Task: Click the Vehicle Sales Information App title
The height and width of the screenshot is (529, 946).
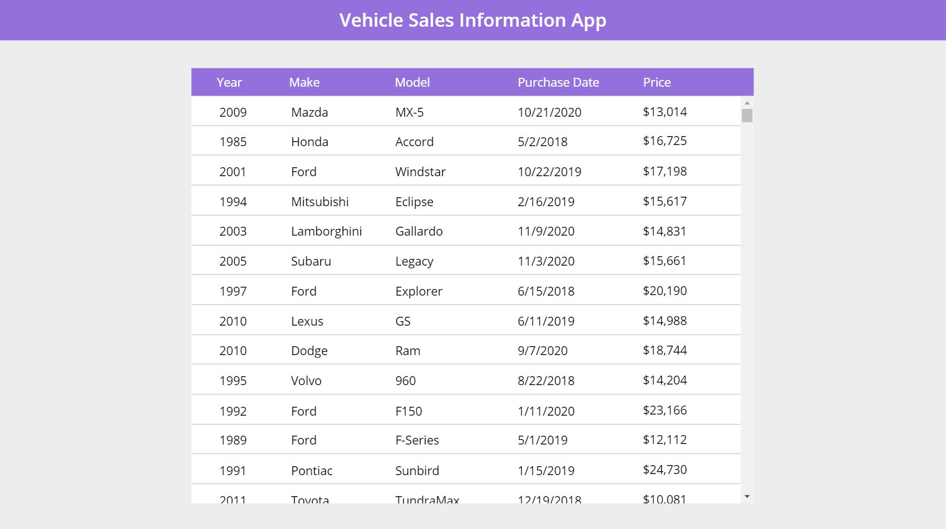Action: [472, 20]
